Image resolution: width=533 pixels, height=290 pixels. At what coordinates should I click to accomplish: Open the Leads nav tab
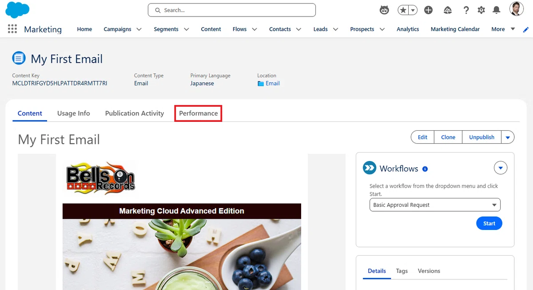click(x=320, y=29)
